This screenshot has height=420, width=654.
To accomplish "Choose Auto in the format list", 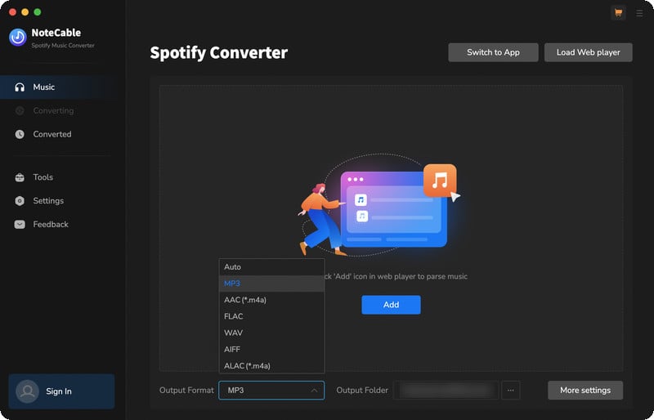I will 271,267.
